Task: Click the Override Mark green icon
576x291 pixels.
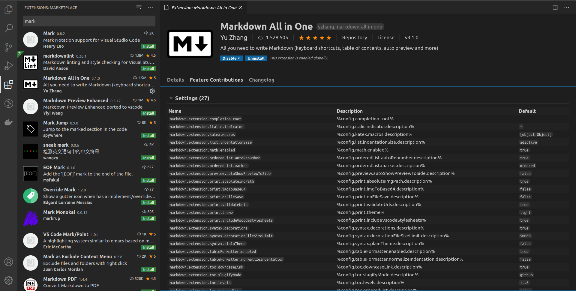Action: pyautogui.click(x=31, y=196)
